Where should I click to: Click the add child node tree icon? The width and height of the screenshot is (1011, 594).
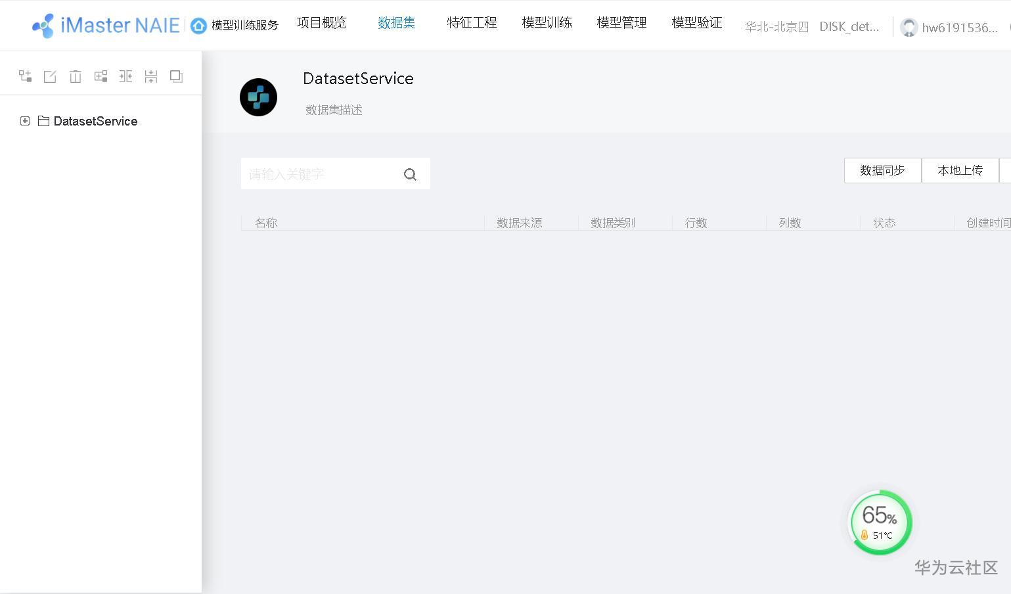click(25, 76)
